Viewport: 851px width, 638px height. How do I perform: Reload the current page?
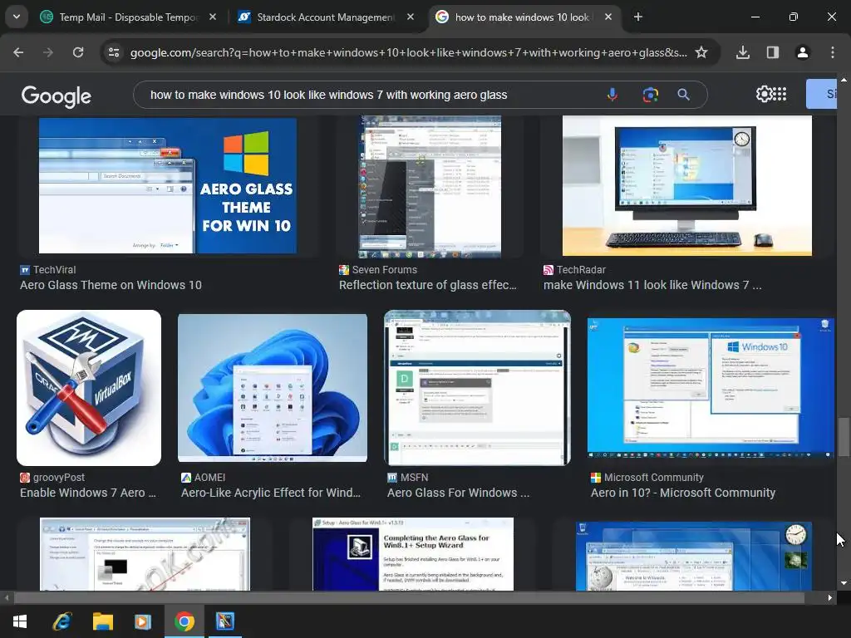[x=78, y=52]
